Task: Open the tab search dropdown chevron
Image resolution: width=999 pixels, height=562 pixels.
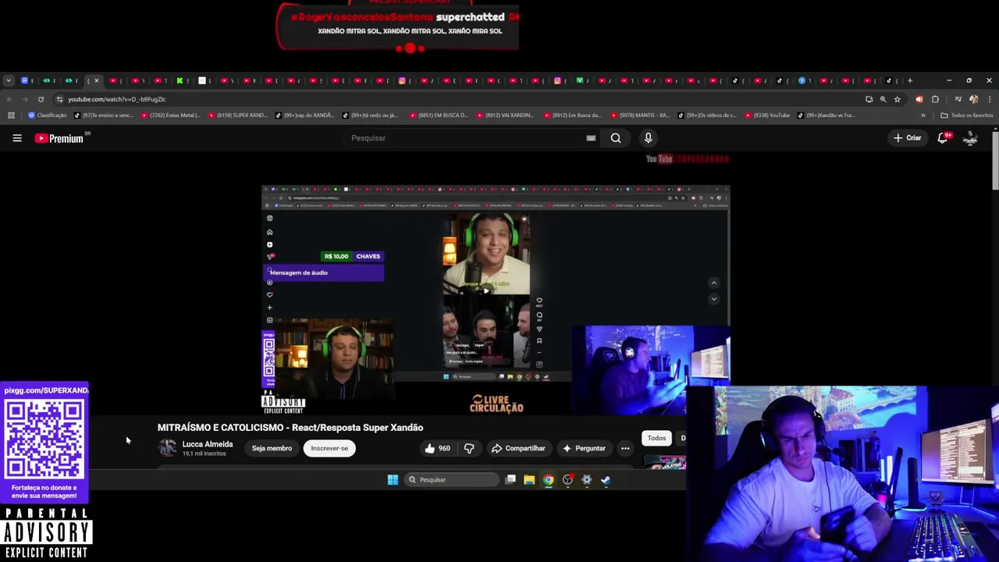Action: point(8,80)
